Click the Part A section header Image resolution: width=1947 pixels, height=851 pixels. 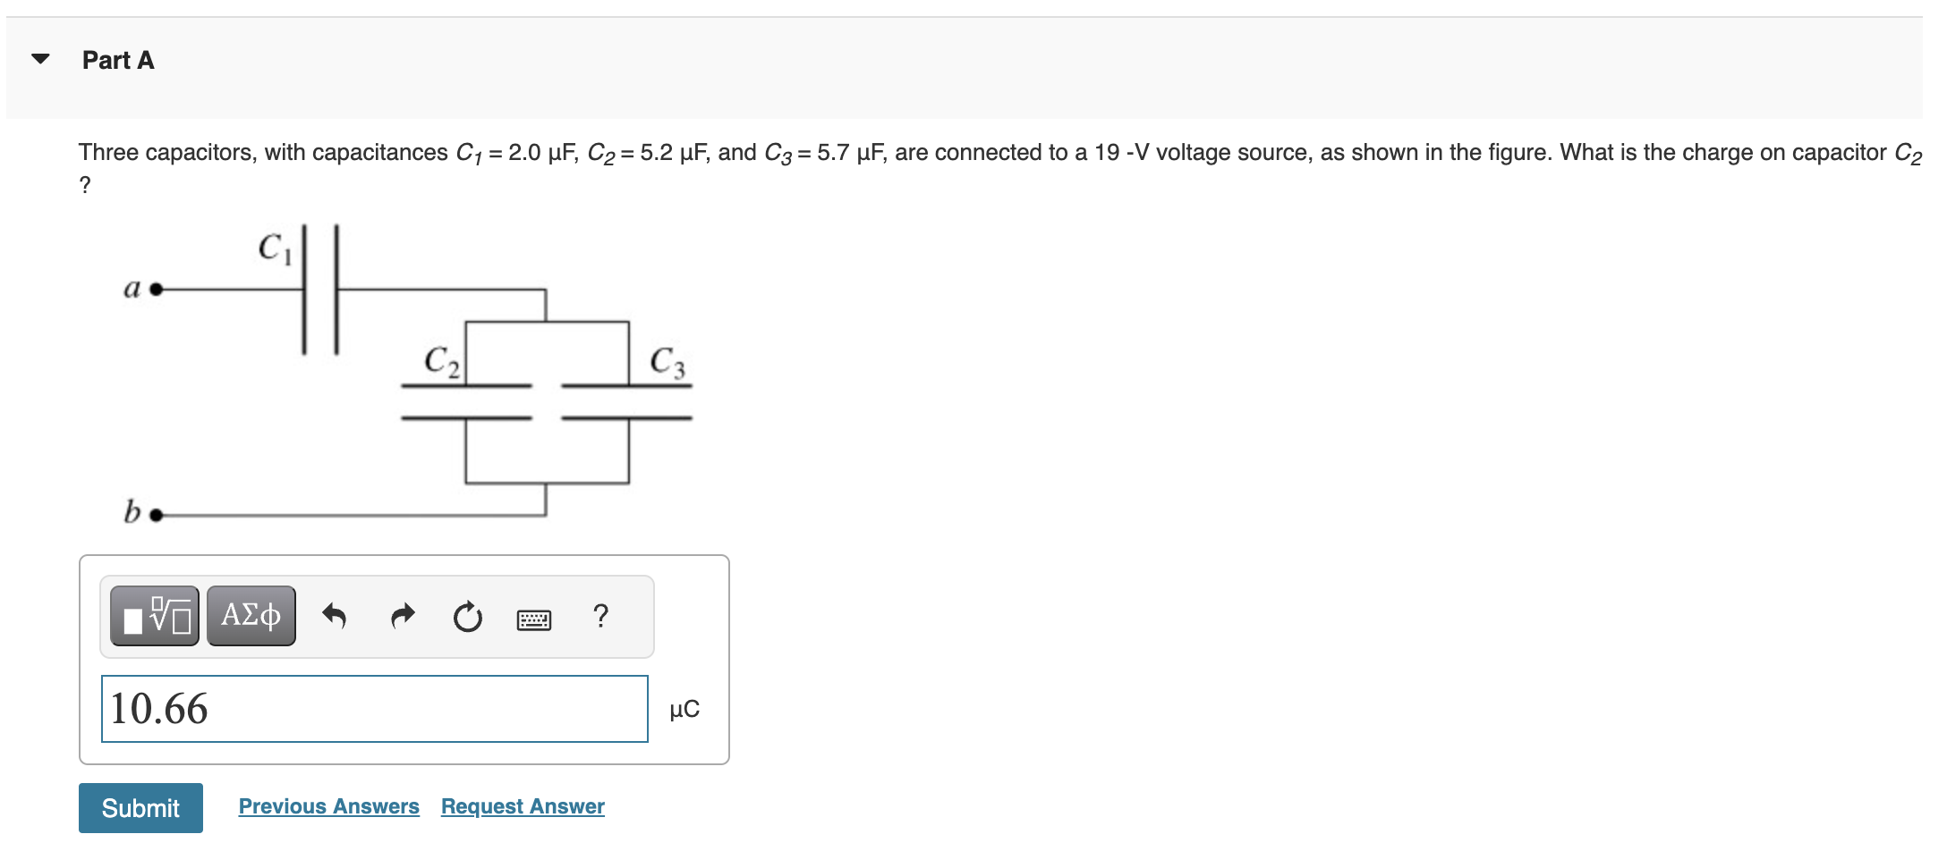coord(117,59)
